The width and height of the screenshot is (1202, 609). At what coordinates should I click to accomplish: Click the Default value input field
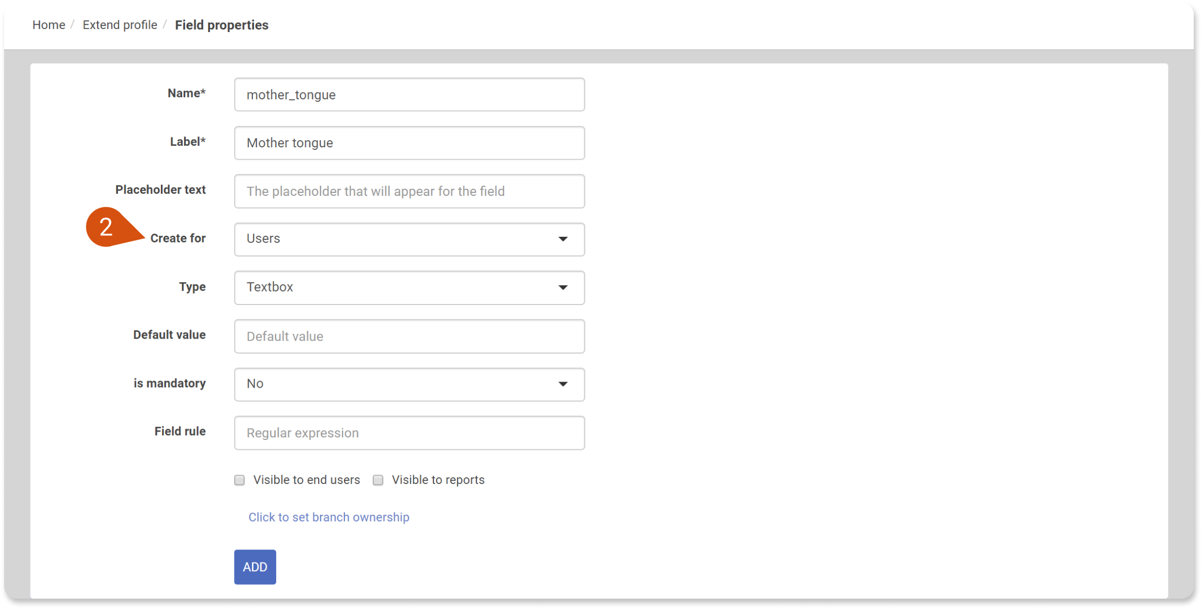tap(409, 336)
